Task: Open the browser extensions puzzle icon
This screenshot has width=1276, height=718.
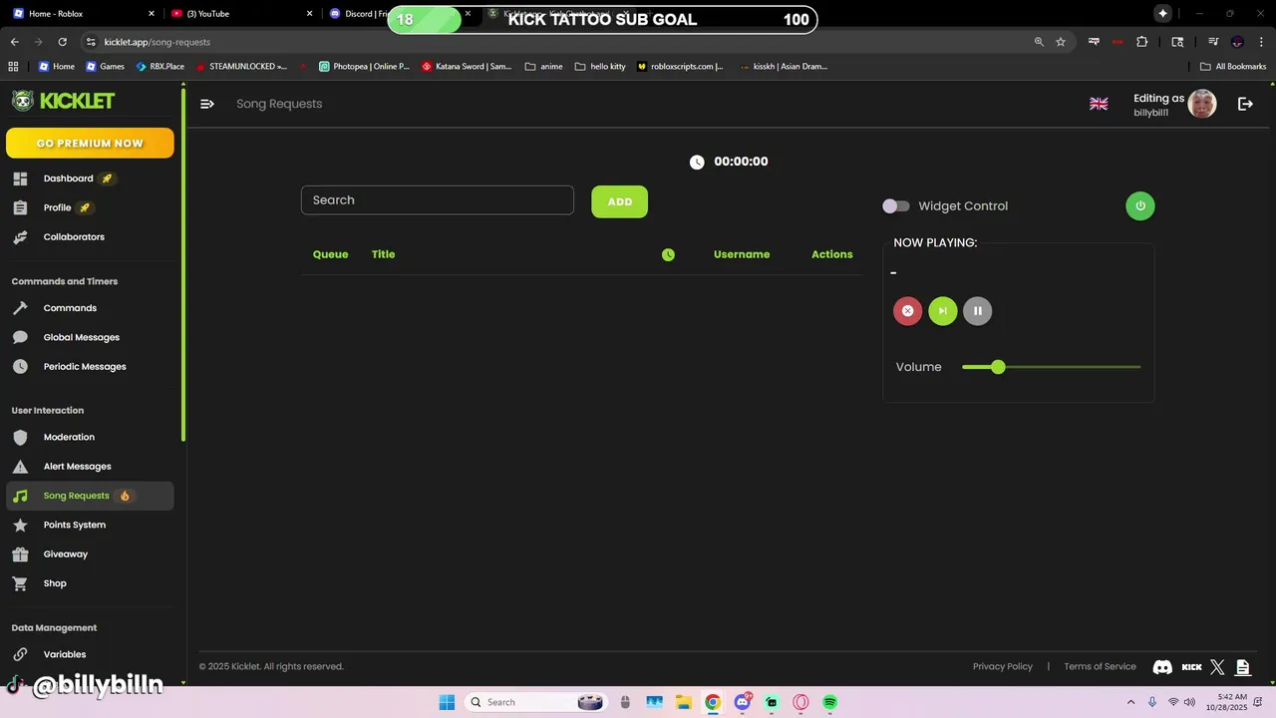Action: point(1141,42)
